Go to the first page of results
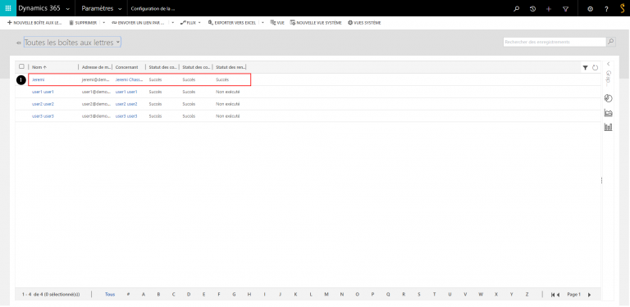This screenshot has width=630, height=307. (x=553, y=295)
